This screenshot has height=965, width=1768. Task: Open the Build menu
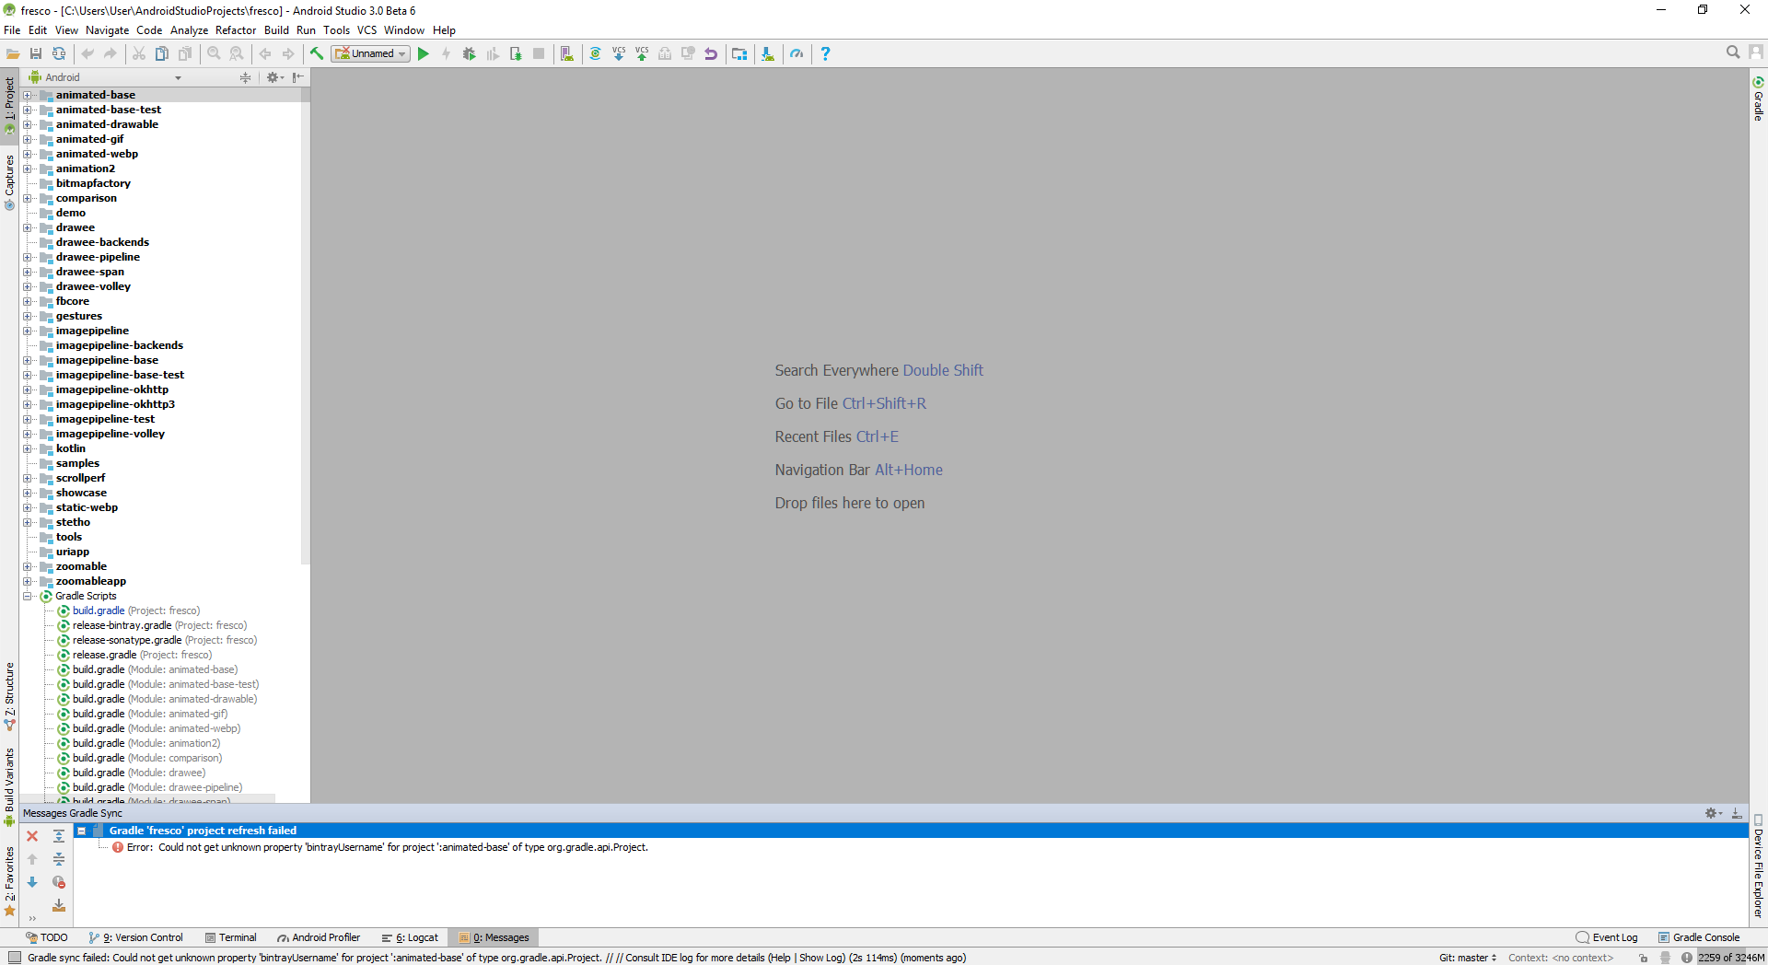click(x=276, y=30)
